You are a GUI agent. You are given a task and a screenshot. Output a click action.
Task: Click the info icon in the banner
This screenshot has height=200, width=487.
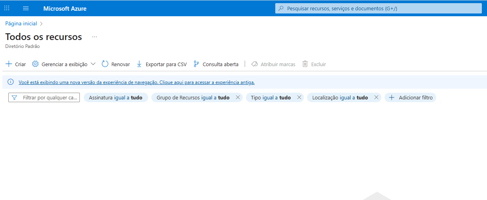[11, 82]
